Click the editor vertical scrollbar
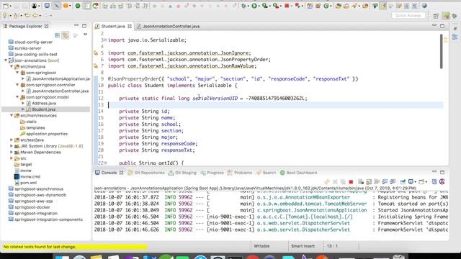This screenshot has width=461, height=259. click(442, 52)
